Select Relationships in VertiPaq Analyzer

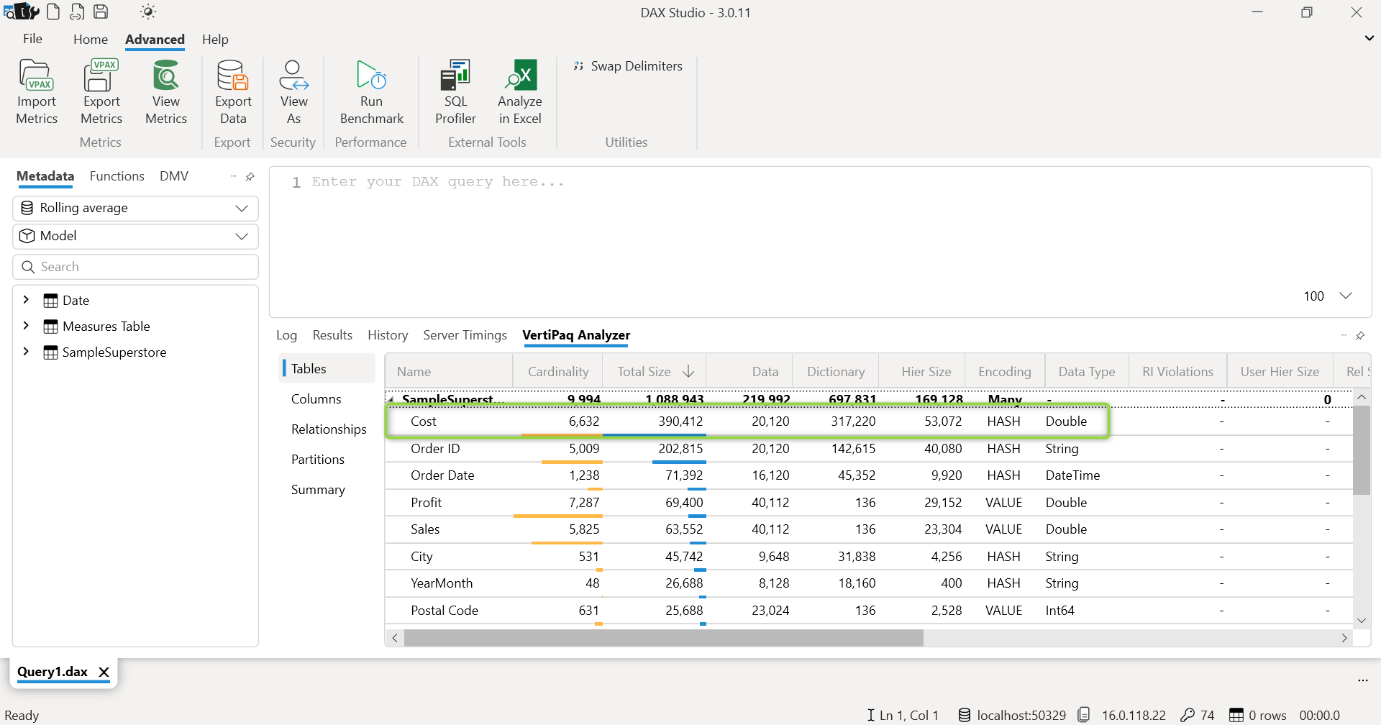point(329,429)
